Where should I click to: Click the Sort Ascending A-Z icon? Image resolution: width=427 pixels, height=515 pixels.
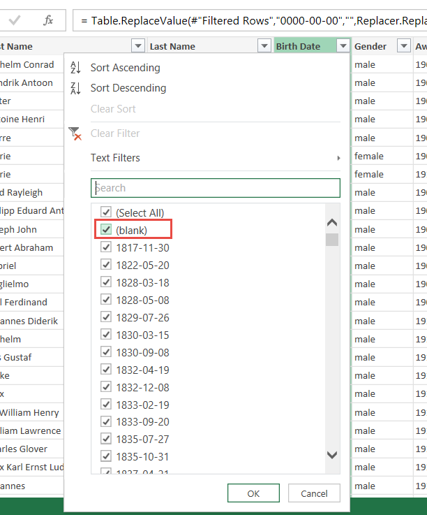click(x=75, y=68)
